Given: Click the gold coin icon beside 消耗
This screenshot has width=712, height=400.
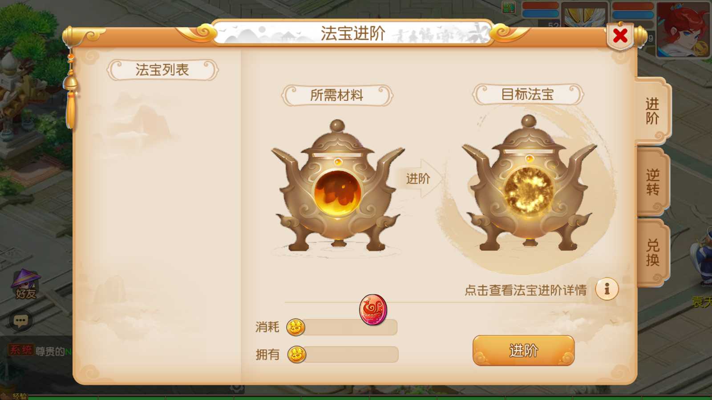Looking at the screenshot, I should [295, 328].
